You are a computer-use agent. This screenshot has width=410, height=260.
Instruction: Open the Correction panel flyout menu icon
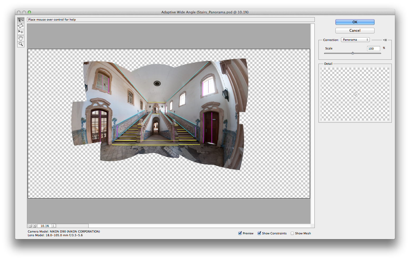pyautogui.click(x=385, y=40)
